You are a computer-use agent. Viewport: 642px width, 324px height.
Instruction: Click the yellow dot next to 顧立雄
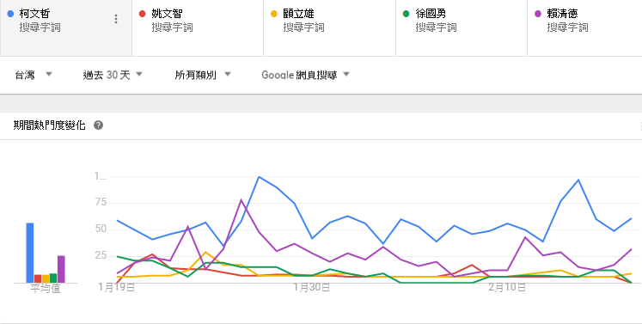(x=274, y=14)
